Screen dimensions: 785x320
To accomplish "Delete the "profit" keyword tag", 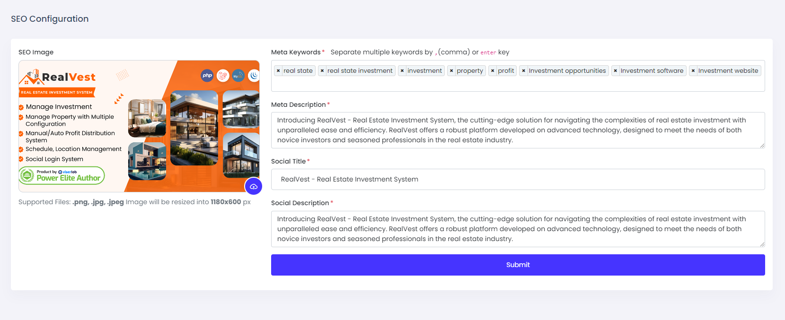I will click(x=493, y=71).
